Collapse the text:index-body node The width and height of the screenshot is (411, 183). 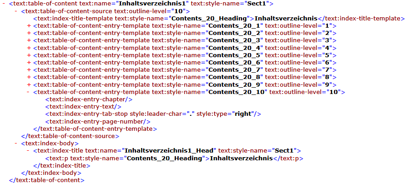(x=17, y=143)
